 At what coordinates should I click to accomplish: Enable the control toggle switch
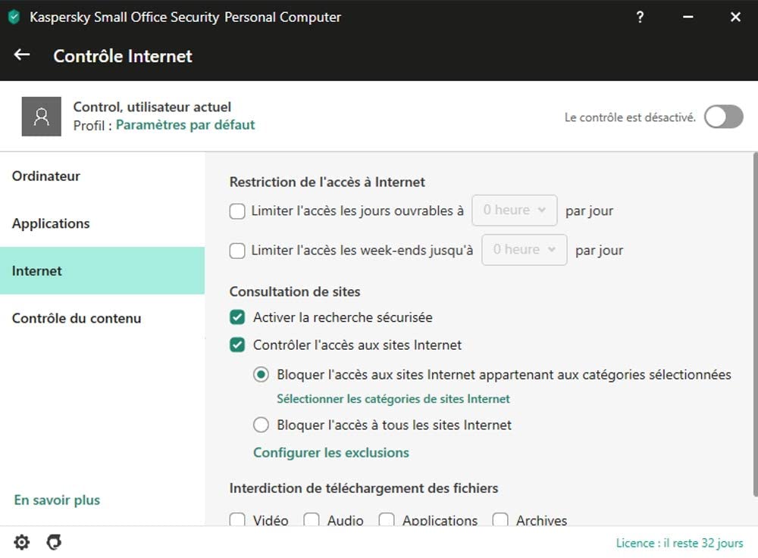coord(723,117)
